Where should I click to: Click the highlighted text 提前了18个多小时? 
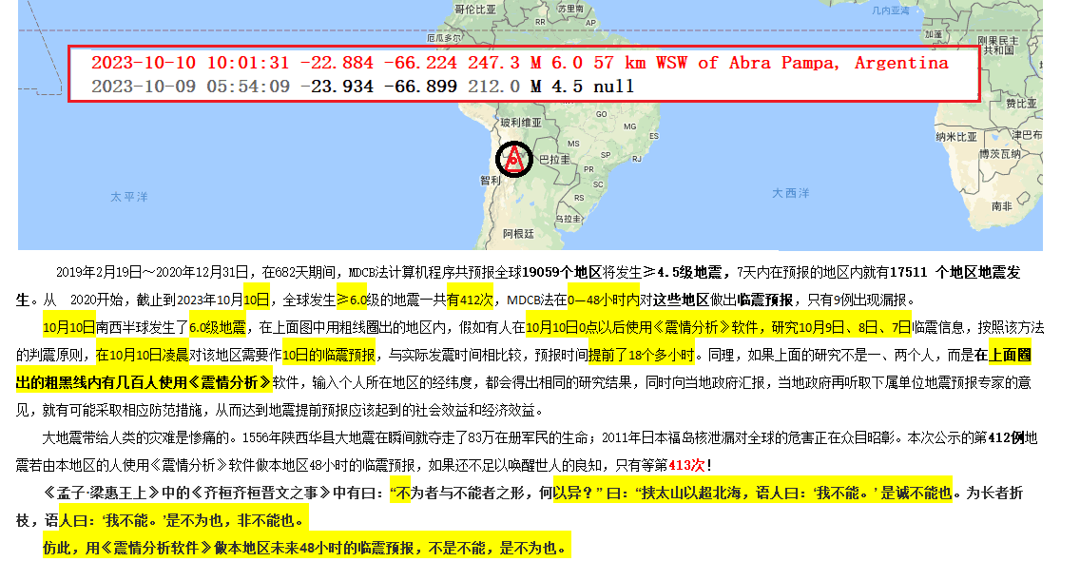click(x=642, y=355)
